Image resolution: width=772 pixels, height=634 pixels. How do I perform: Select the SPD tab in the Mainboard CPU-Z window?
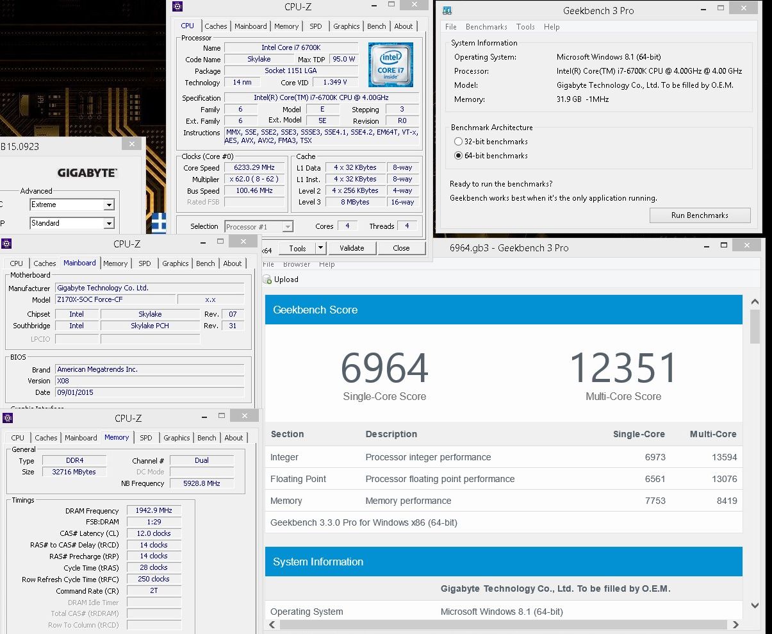[x=145, y=263]
